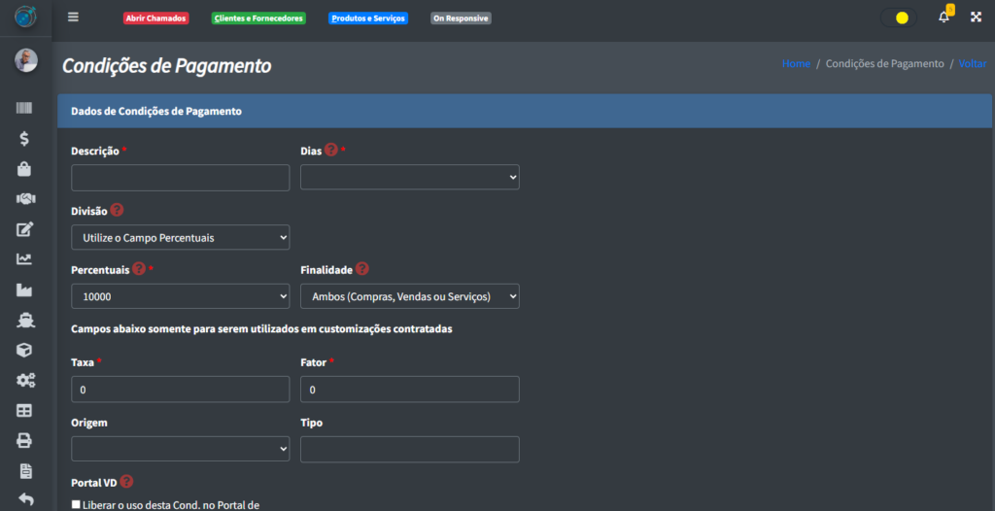Click the Home breadcrumb link
The image size is (995, 511).
[796, 63]
